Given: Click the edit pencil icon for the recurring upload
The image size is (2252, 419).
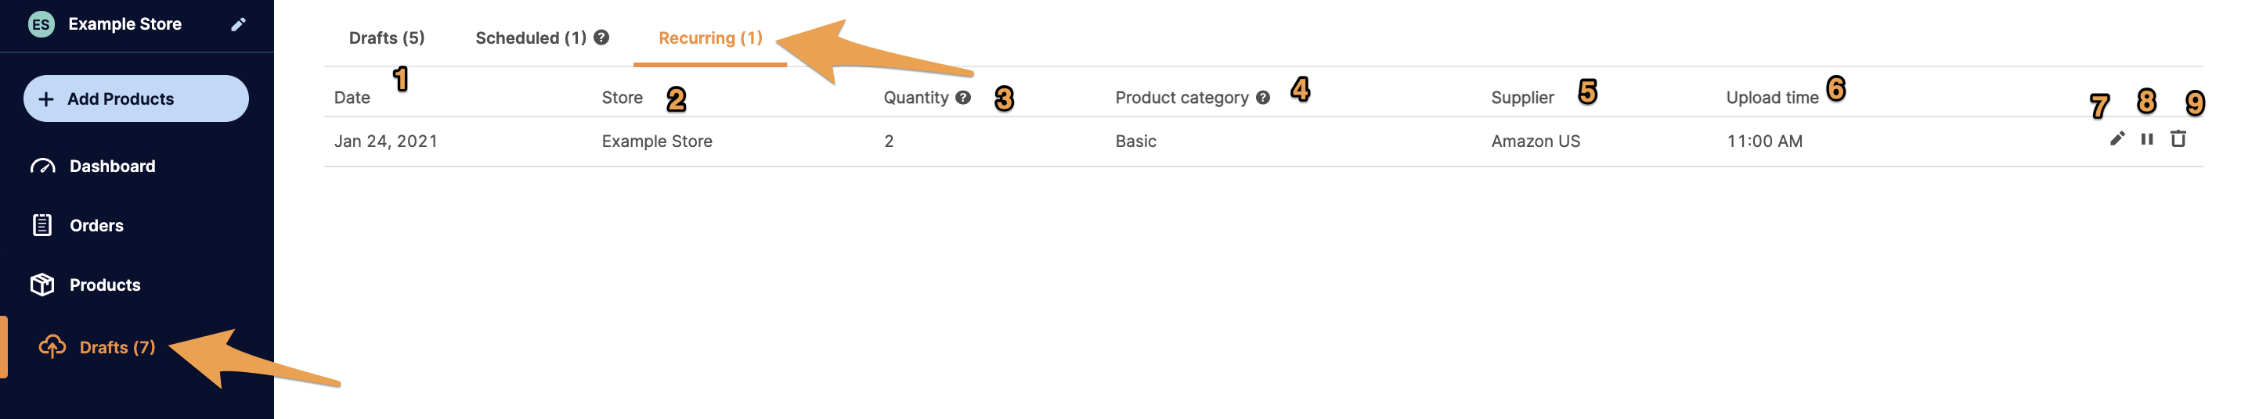Looking at the screenshot, I should pos(2117,139).
